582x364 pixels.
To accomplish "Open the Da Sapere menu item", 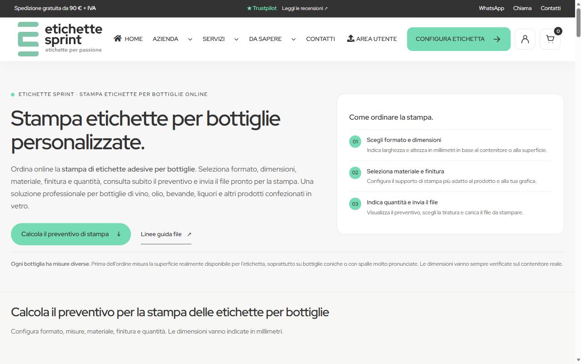I will [265, 39].
